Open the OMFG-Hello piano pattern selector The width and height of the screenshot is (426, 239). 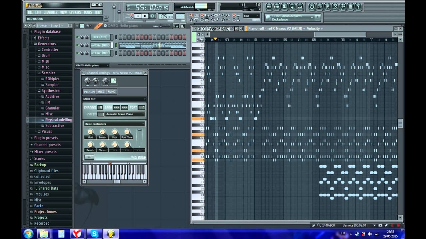(92, 65)
